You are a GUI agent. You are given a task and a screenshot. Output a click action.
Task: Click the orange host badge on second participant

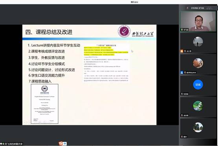[182, 51]
